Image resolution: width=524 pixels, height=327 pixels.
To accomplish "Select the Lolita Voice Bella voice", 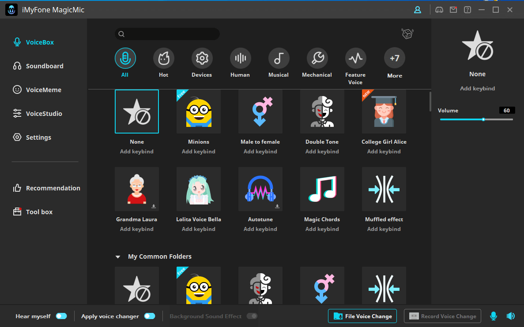I will 199,189.
